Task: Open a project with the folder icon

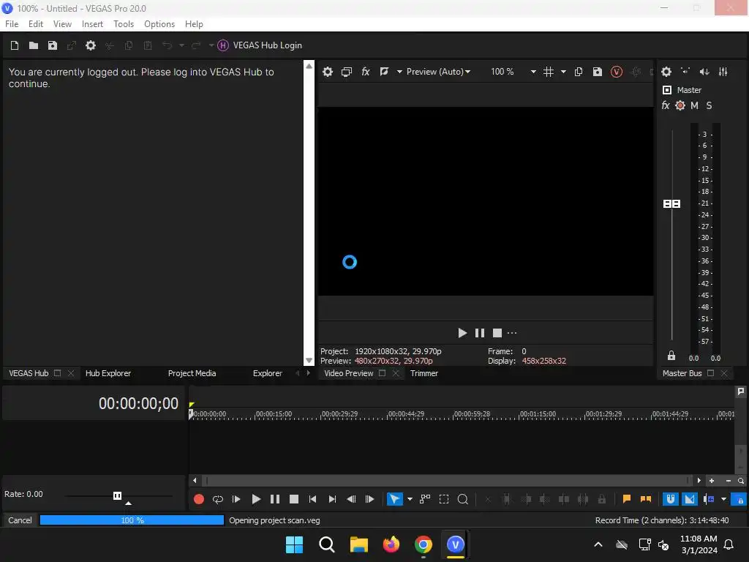Action: [x=34, y=45]
